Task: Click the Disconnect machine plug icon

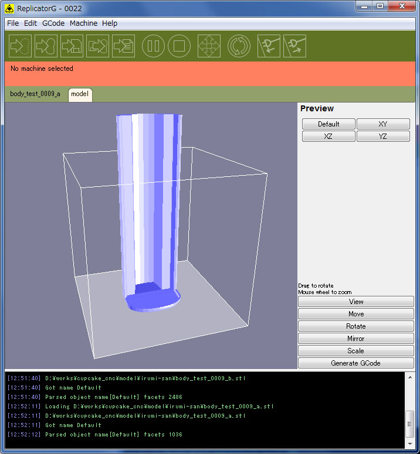Action: pyautogui.click(x=294, y=46)
